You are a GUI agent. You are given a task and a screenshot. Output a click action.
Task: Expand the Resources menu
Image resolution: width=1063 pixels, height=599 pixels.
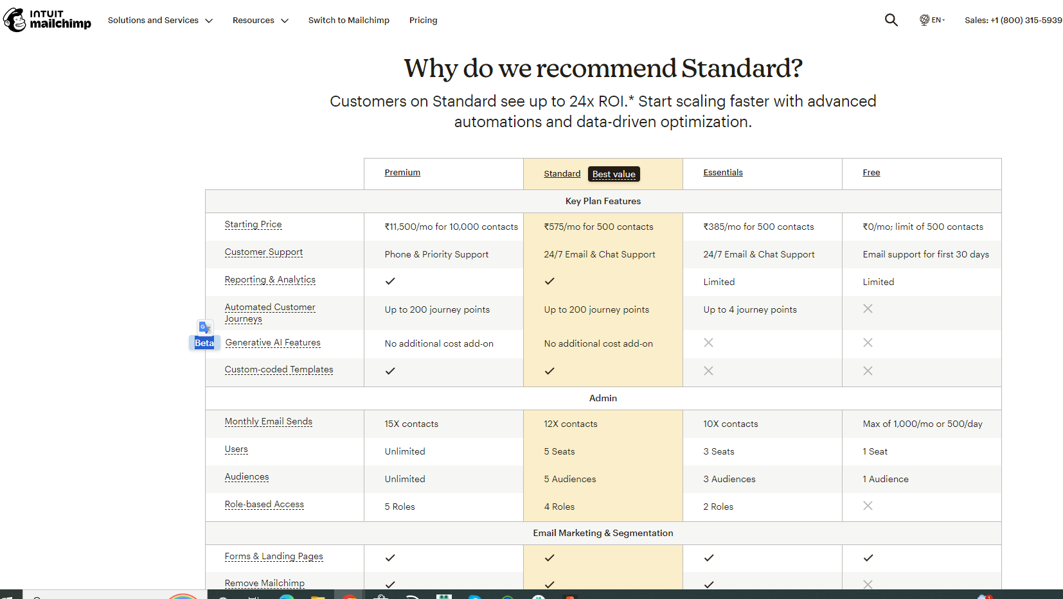260,21
